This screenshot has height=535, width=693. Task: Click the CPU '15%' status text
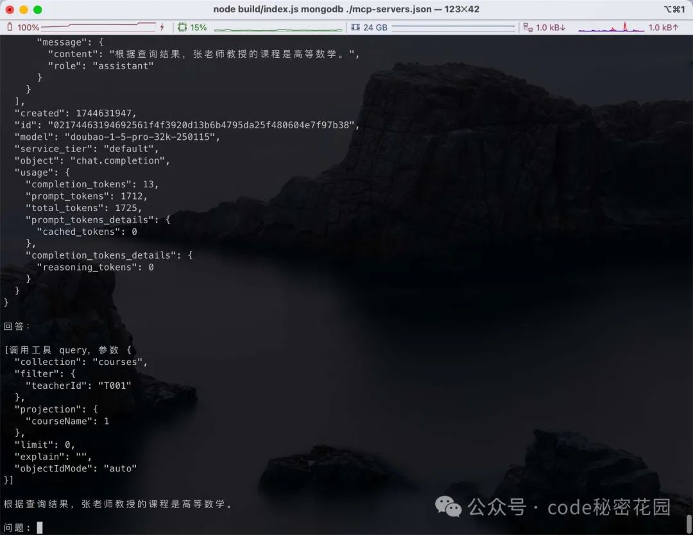point(198,28)
